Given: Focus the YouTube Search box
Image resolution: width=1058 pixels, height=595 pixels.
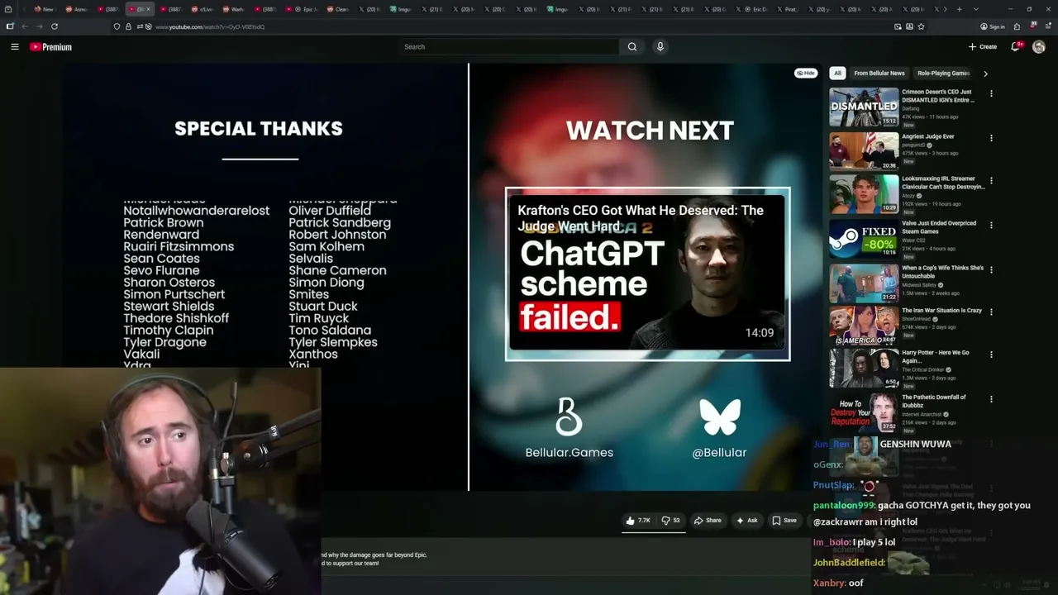Looking at the screenshot, I should tap(508, 47).
